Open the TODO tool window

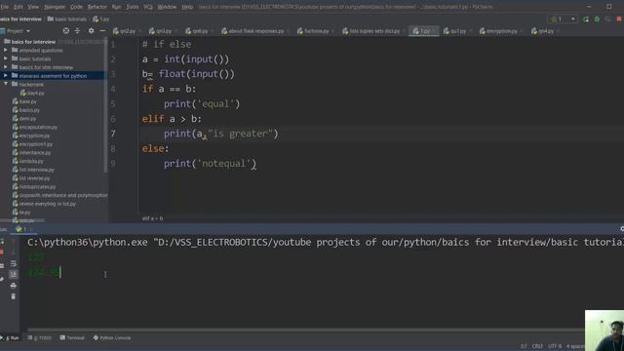pos(40,338)
